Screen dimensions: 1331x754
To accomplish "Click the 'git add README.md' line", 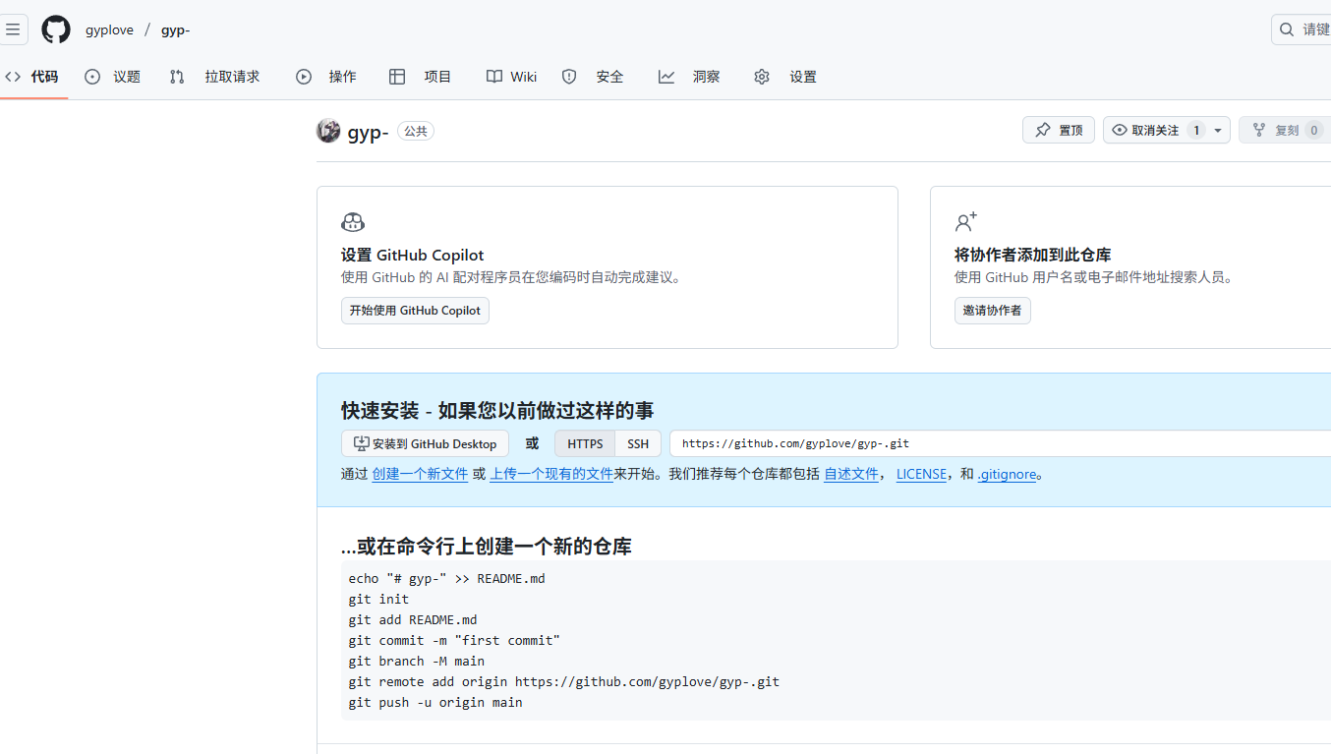I will [x=413, y=619].
